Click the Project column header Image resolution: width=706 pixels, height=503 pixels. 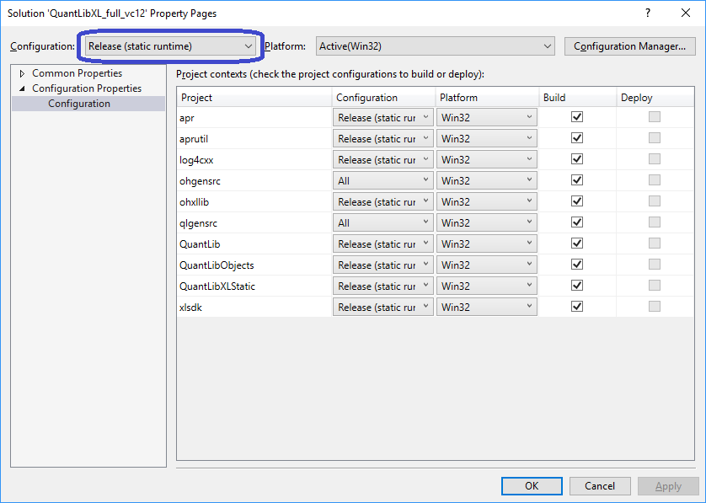(254, 98)
